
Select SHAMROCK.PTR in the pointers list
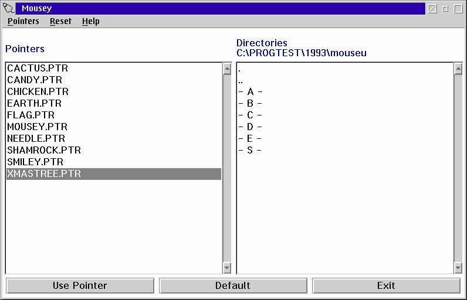[x=114, y=150]
